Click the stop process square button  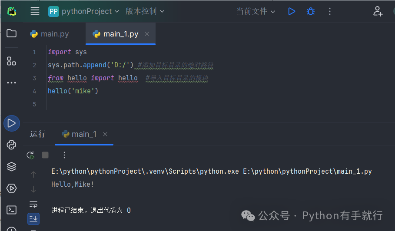coord(45,155)
